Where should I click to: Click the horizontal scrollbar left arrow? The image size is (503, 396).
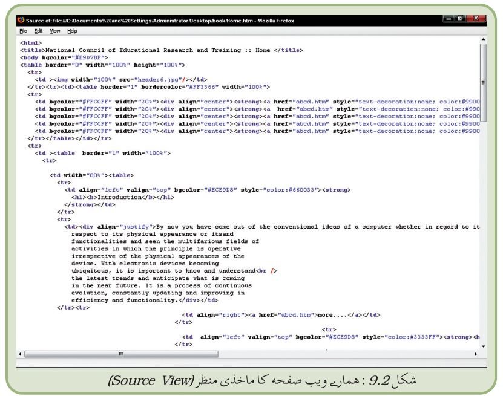point(20,354)
